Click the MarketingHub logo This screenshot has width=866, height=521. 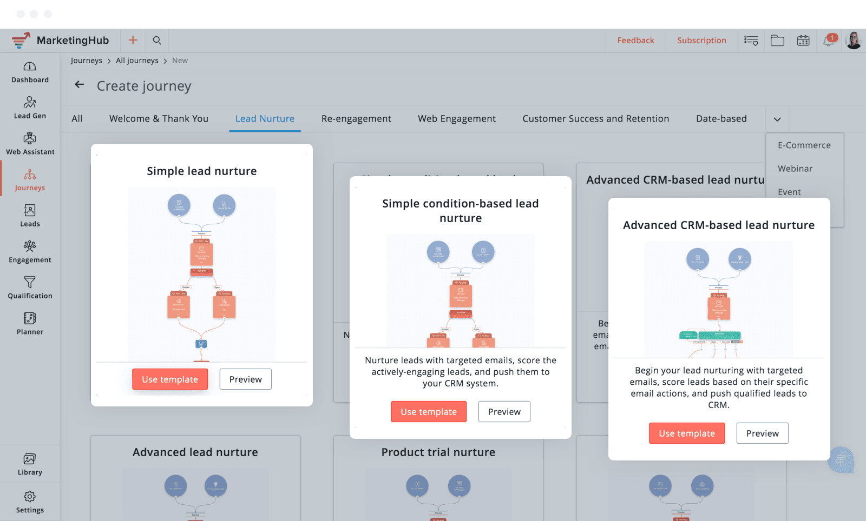[x=60, y=40]
